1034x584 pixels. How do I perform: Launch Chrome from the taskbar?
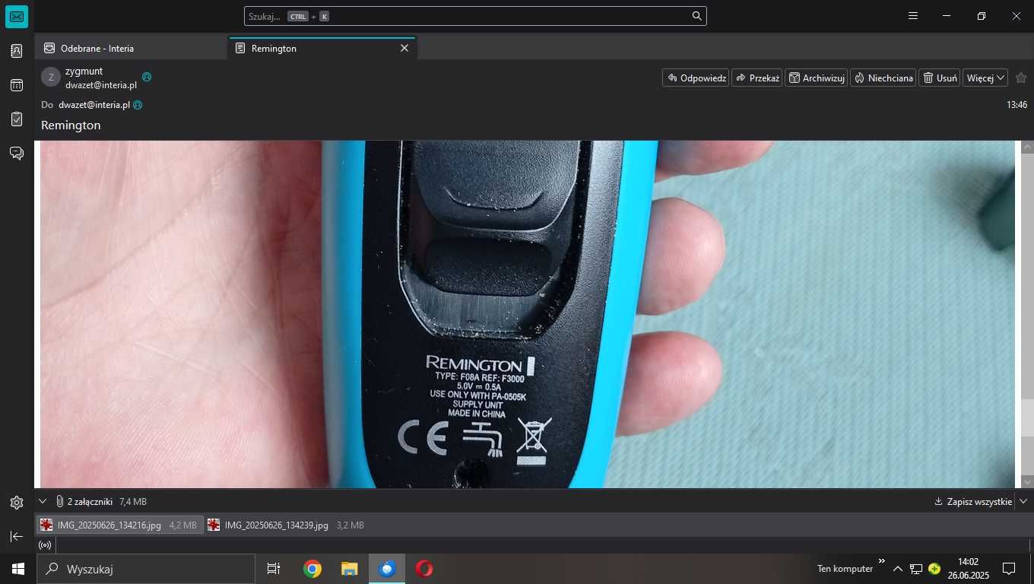pyautogui.click(x=312, y=569)
